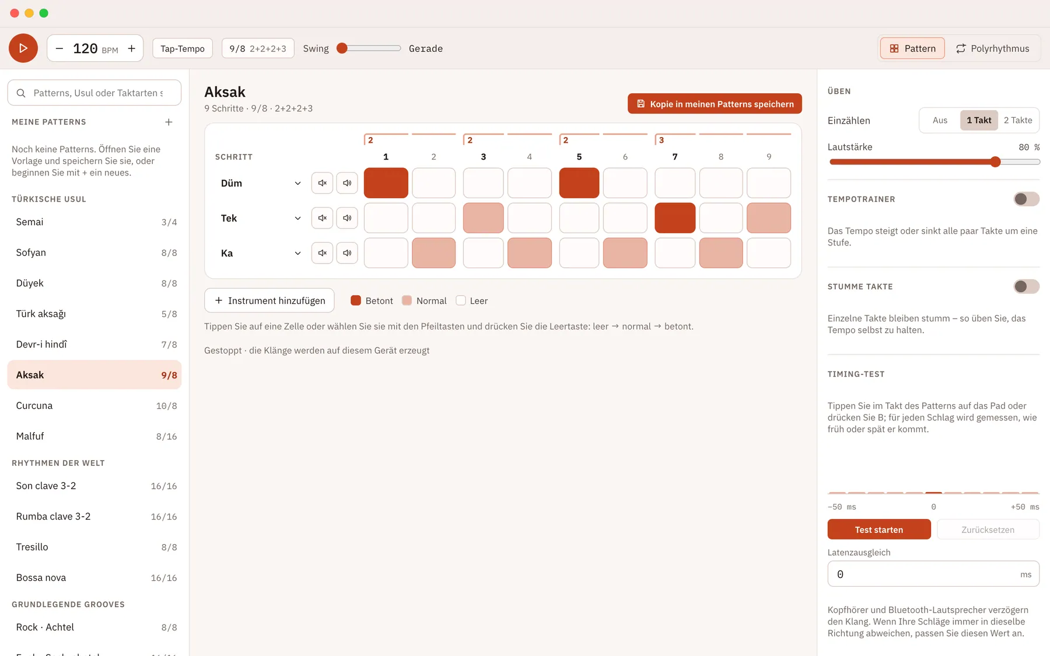
Task: Click the Latenzausgleich ms input field
Action: pyautogui.click(x=933, y=574)
